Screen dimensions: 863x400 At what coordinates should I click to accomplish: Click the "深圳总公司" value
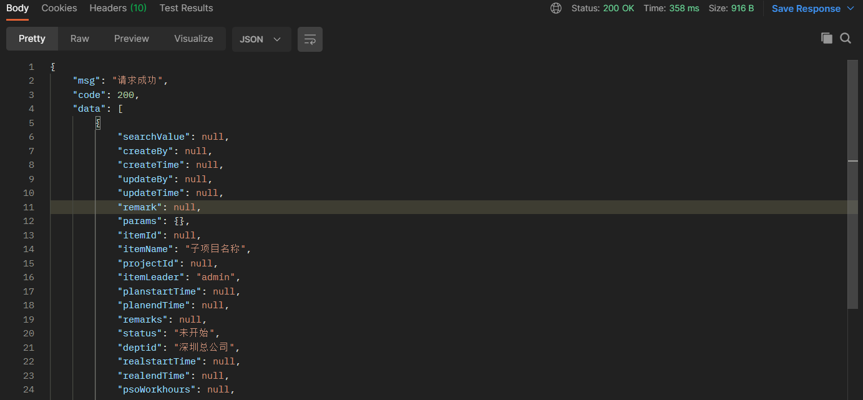[204, 348]
